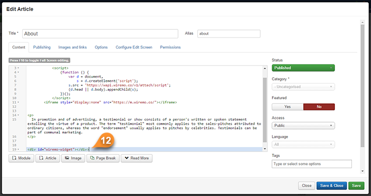Collapse the code fold on line 3
This screenshot has height=196, width=371.
click(18, 68)
